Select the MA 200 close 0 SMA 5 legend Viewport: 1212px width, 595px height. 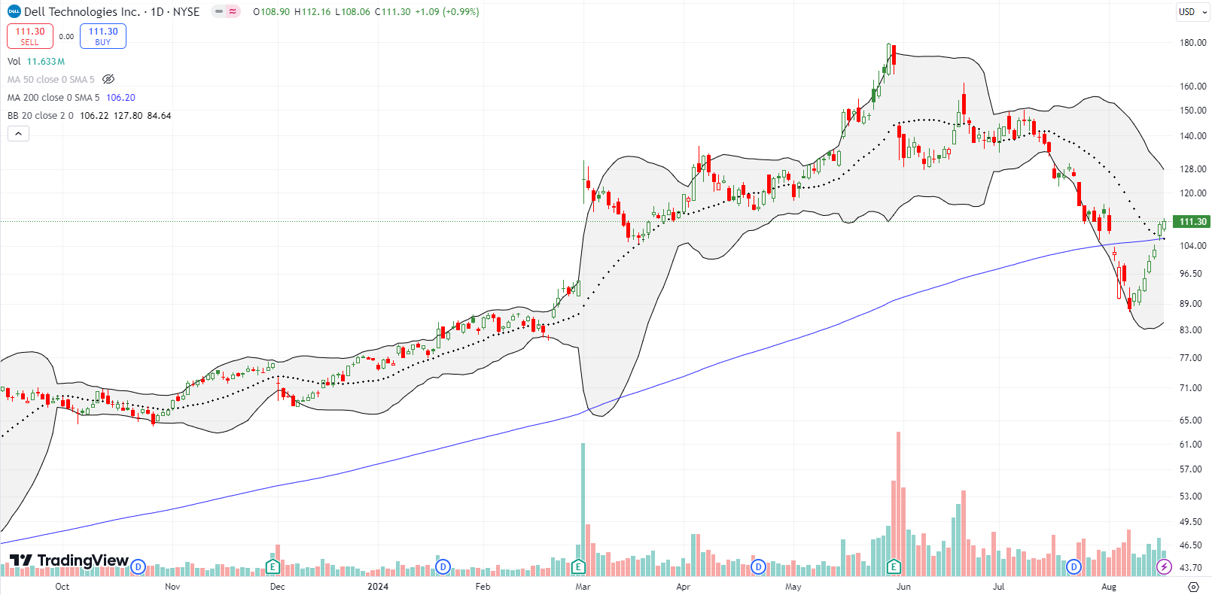(53, 97)
